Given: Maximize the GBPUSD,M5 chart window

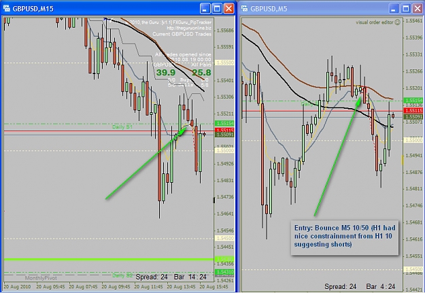Looking at the screenshot, I should [406, 9].
